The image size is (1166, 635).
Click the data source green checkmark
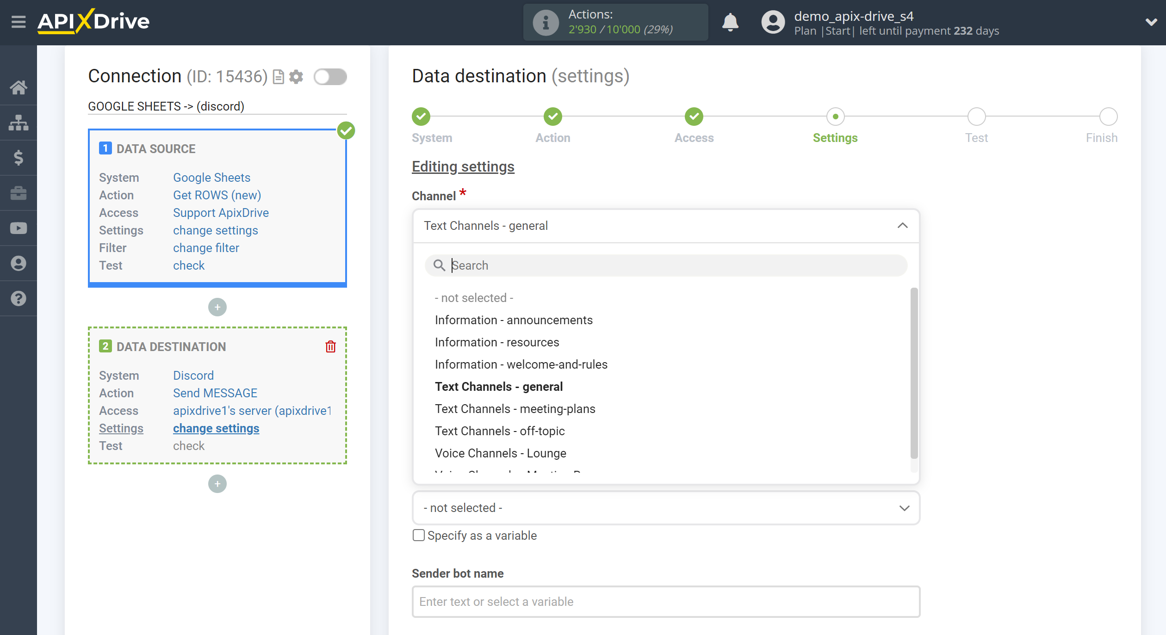(346, 130)
